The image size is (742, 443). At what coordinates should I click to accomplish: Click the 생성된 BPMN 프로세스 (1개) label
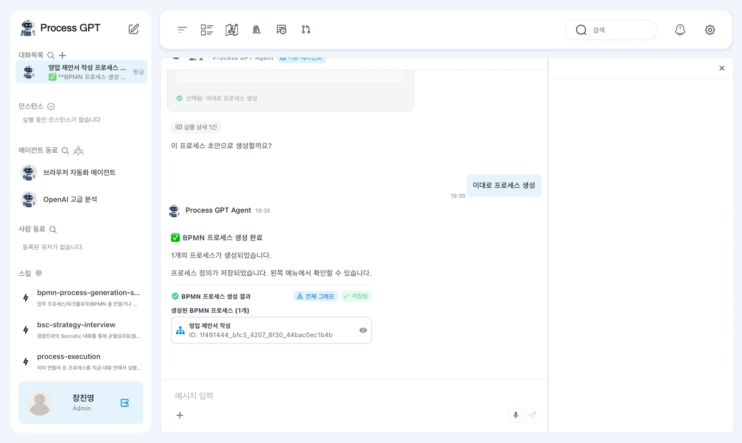(x=210, y=310)
